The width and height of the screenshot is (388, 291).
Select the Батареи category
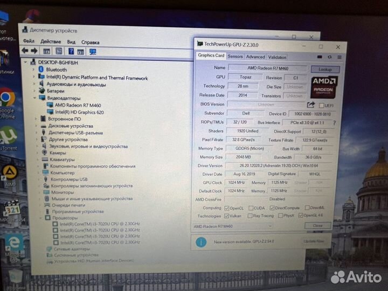(x=56, y=91)
